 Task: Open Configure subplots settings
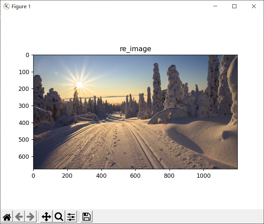[x=71, y=216]
